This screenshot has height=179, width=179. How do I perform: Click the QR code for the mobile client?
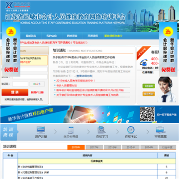click(147, 114)
